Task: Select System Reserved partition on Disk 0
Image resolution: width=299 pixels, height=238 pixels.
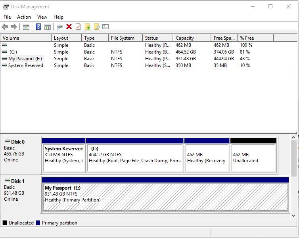Action: (x=63, y=155)
